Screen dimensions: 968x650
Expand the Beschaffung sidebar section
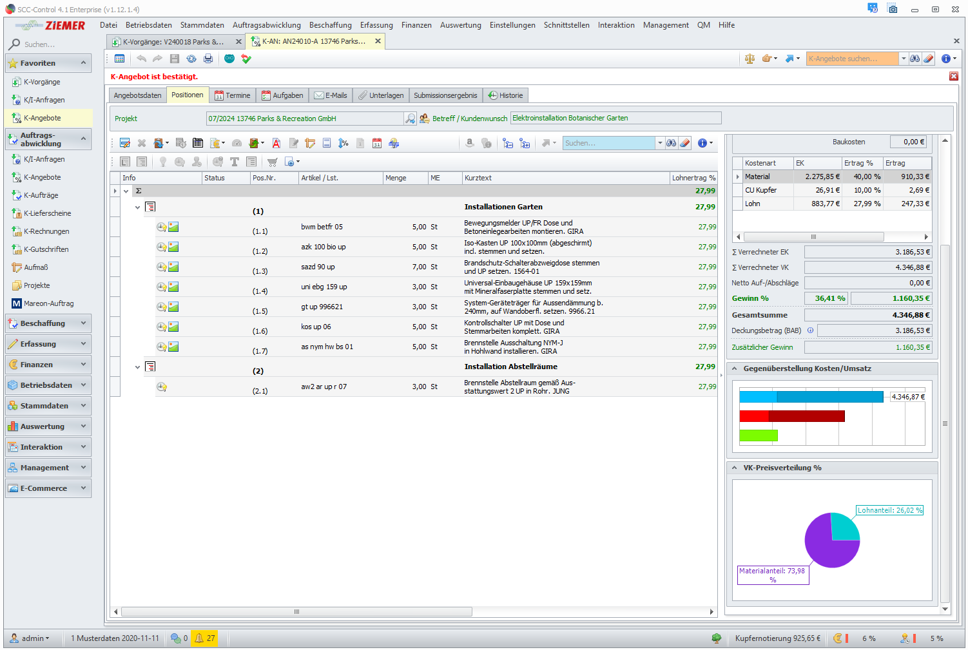click(x=48, y=323)
